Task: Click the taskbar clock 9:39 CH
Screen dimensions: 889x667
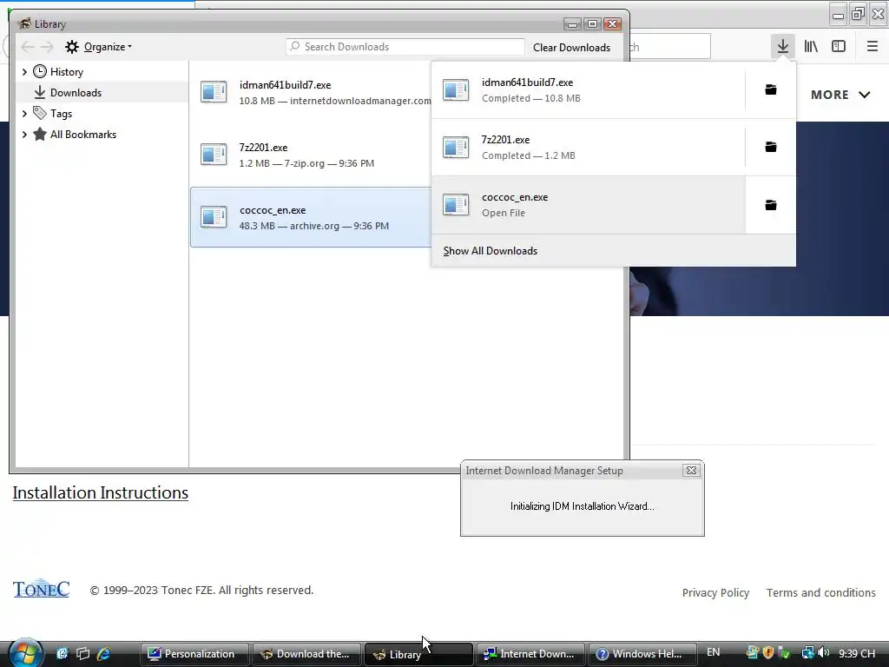Action: pos(857,653)
